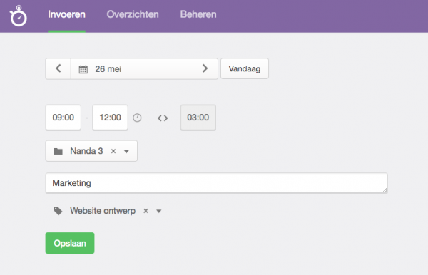The image size is (428, 275).
Task: Switch to the Overzichten tab
Action: click(133, 14)
